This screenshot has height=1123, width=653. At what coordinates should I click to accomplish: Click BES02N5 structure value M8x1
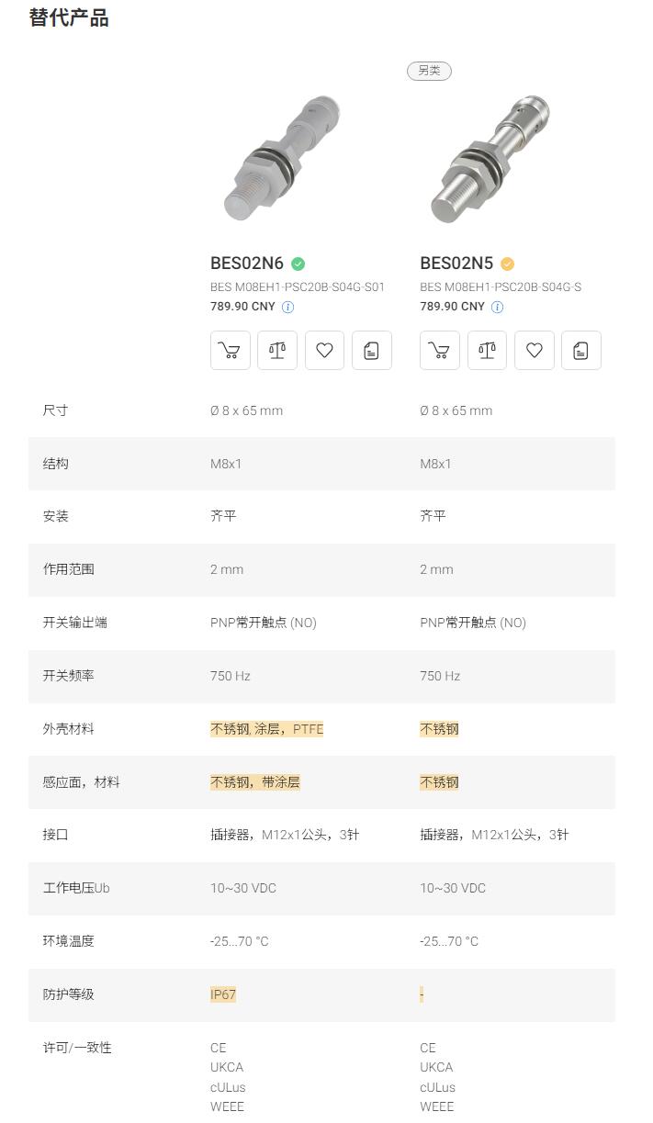click(435, 464)
